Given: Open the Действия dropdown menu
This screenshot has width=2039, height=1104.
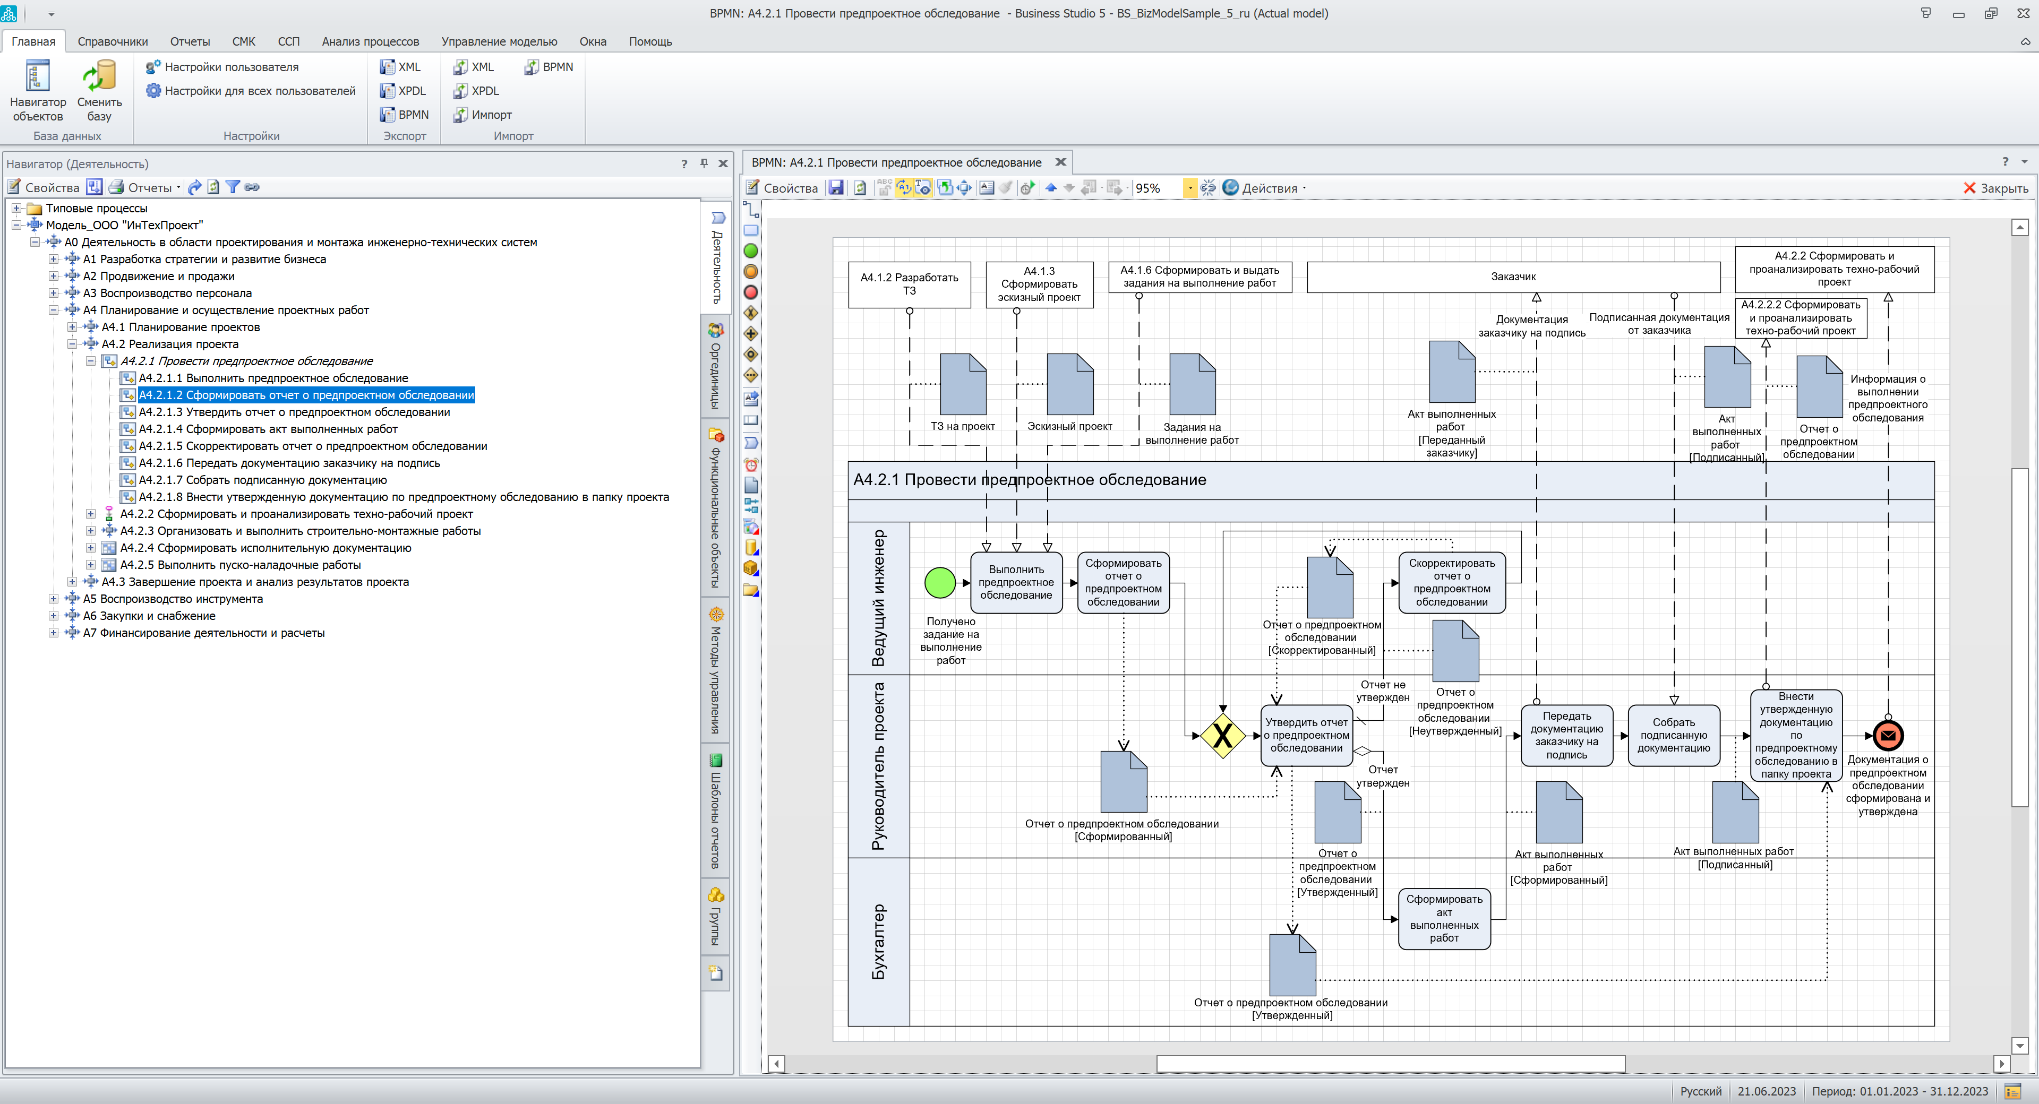Looking at the screenshot, I should pyautogui.click(x=1265, y=188).
